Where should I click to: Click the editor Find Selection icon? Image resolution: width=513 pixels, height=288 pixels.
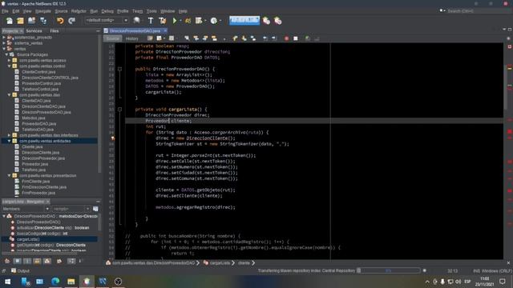click(x=187, y=38)
